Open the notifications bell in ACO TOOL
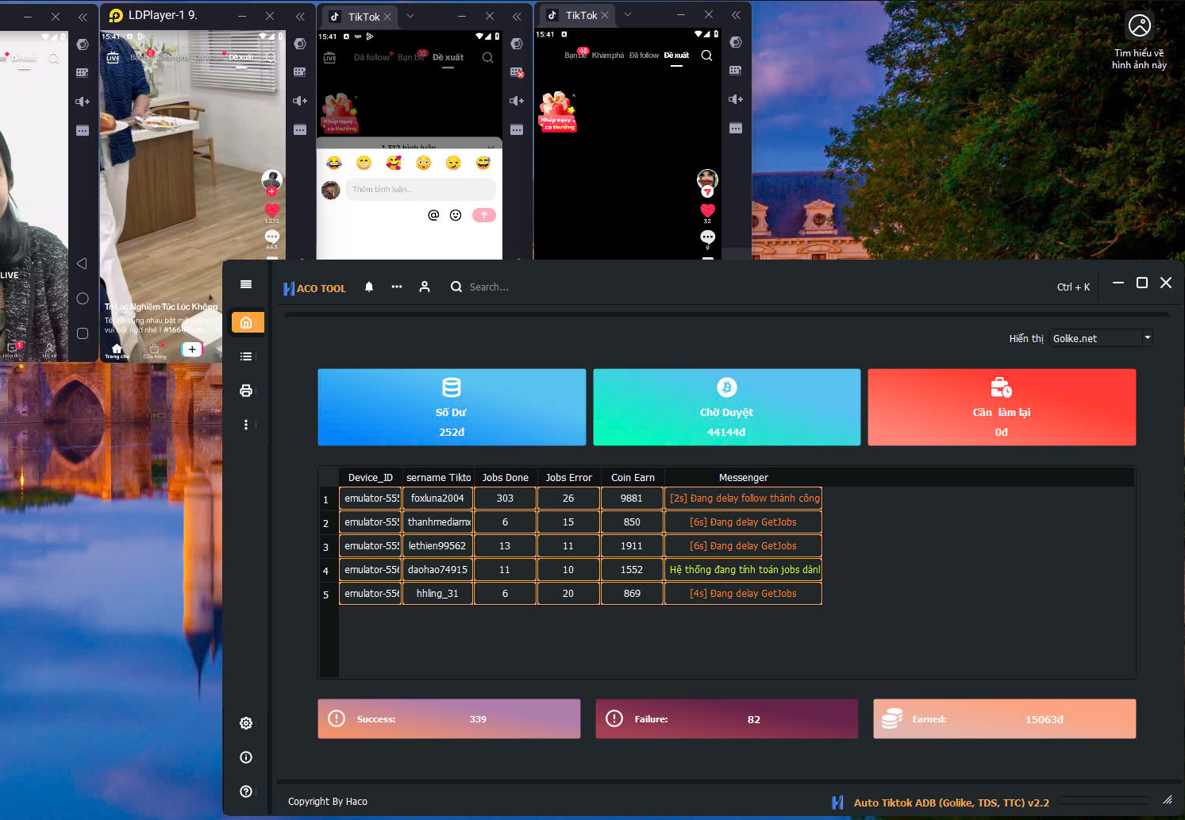 click(368, 287)
